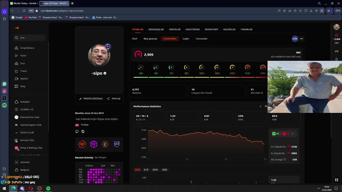
Task: Open kennyS Clan club
Action: [x=27, y=140]
